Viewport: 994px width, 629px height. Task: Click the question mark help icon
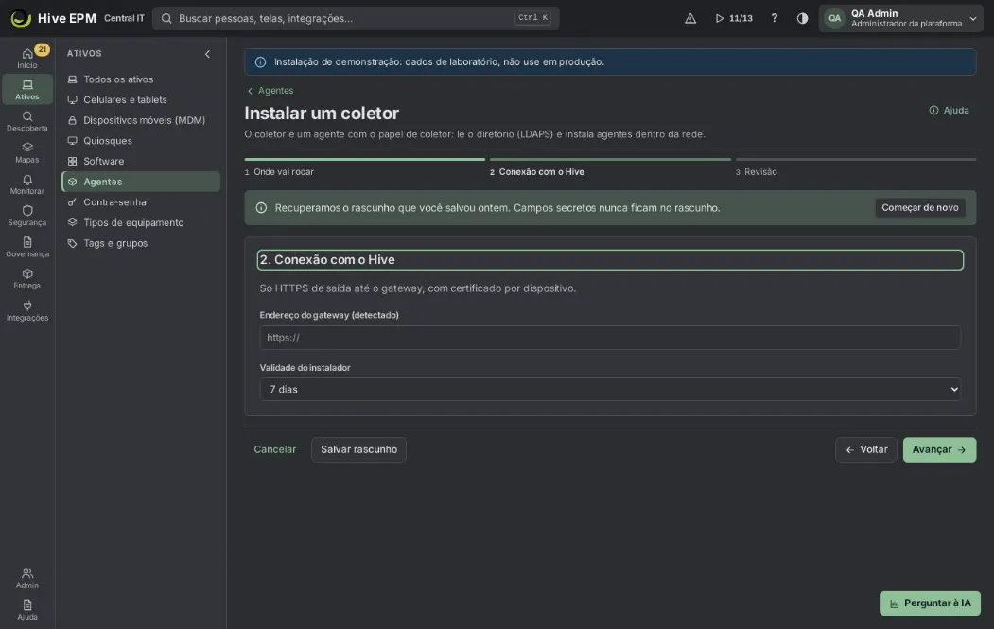coord(774,18)
